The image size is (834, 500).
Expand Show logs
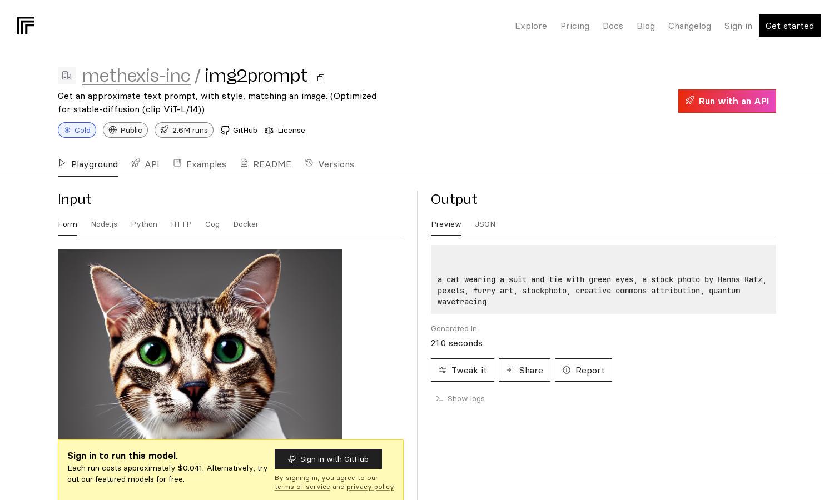(x=460, y=398)
